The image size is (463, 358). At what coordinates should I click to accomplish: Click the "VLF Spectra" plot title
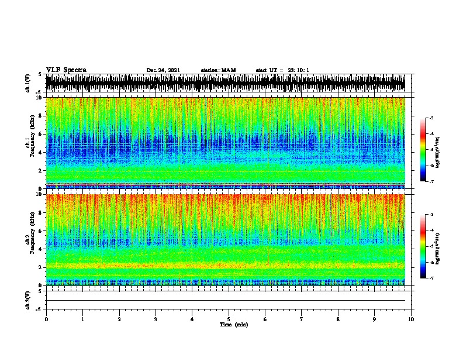(66, 70)
